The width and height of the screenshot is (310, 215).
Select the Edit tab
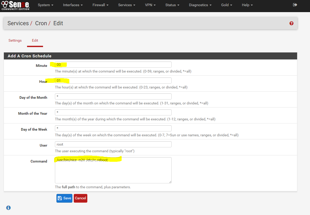click(35, 40)
